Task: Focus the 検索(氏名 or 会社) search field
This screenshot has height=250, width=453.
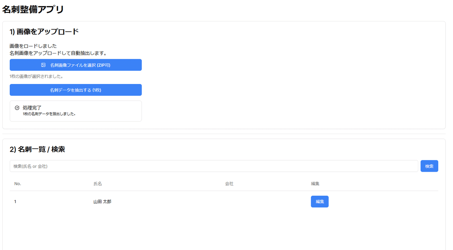Action: point(214,166)
